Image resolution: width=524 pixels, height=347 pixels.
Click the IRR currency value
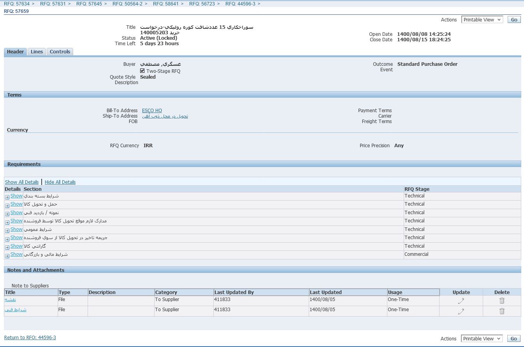[x=148, y=146]
